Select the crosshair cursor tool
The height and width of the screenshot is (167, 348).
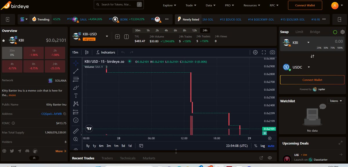click(76, 63)
